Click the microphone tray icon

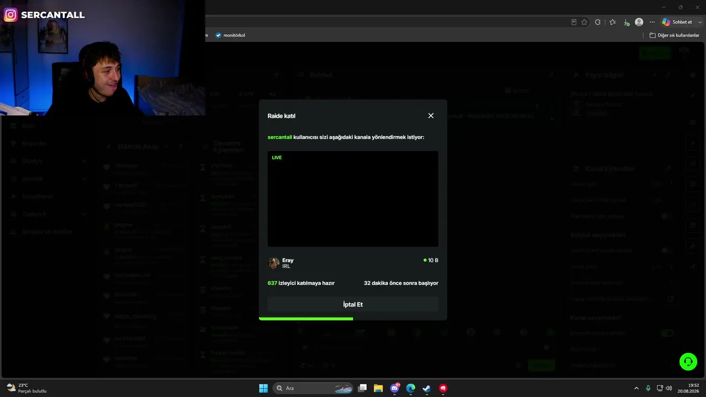tap(648, 388)
